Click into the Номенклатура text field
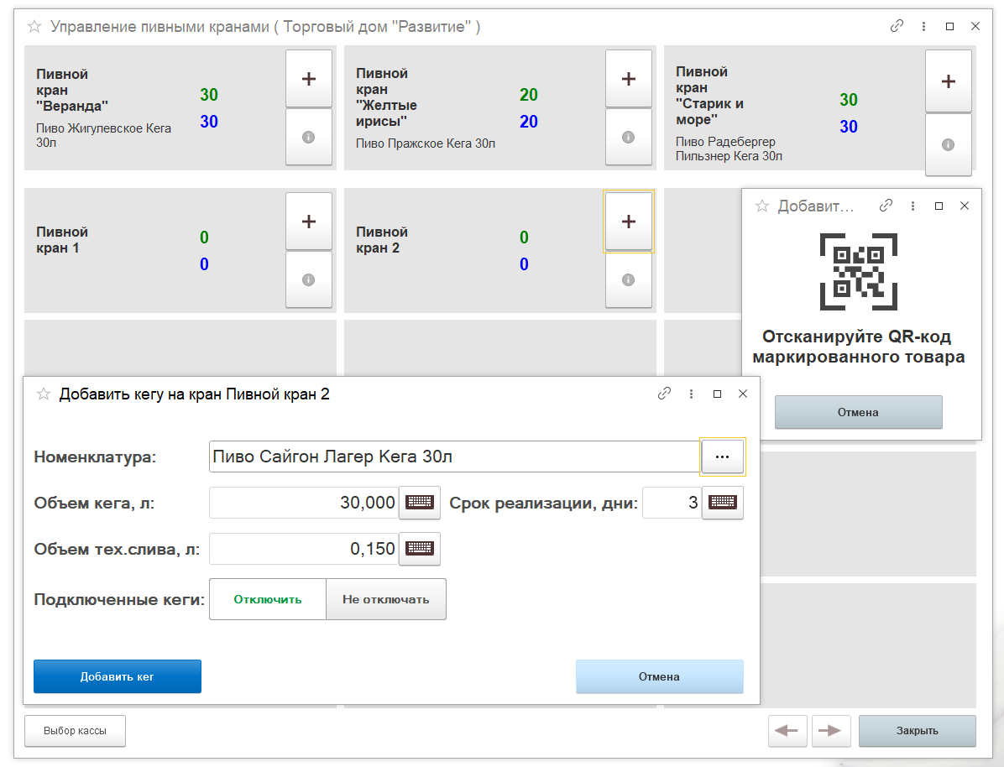 coord(453,457)
